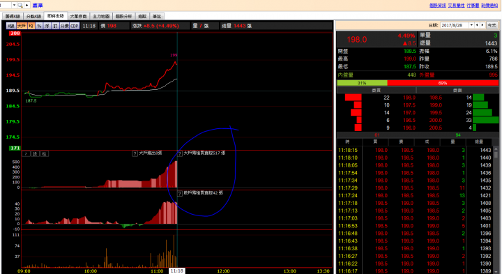Open the籌碼K線 first tab
Image resolution: width=502 pixels, height=274 pixels.
point(13,16)
